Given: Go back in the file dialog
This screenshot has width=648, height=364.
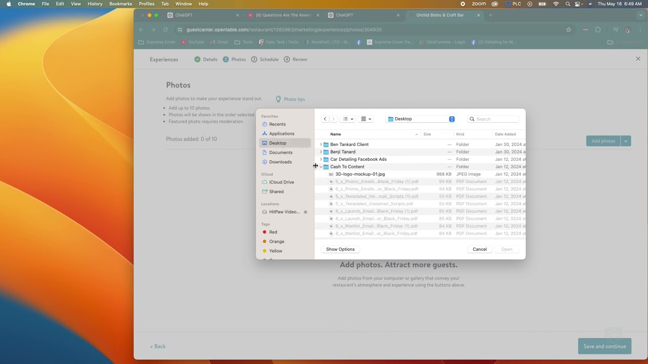Looking at the screenshot, I should (x=325, y=119).
